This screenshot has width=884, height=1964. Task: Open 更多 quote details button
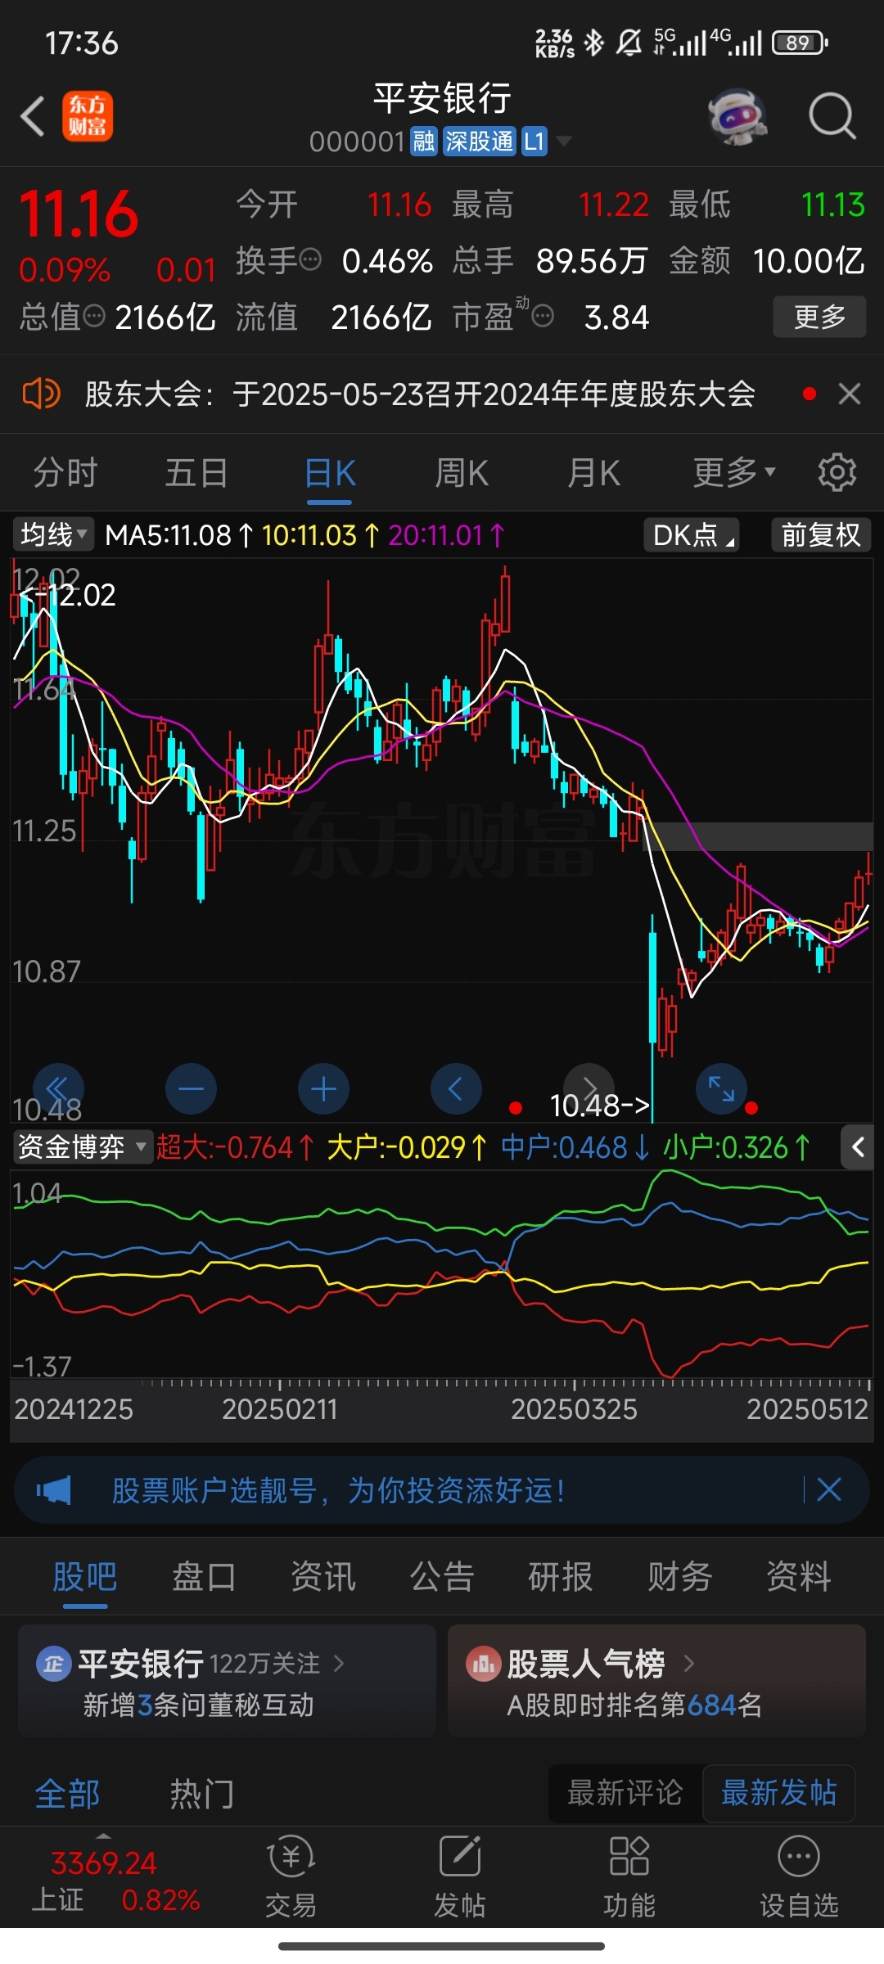point(819,317)
